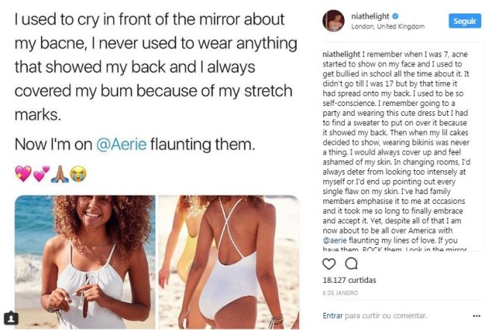Click the tagged people icon on photo
Image resolution: width=485 pixels, height=330 pixels.
pos(11,318)
